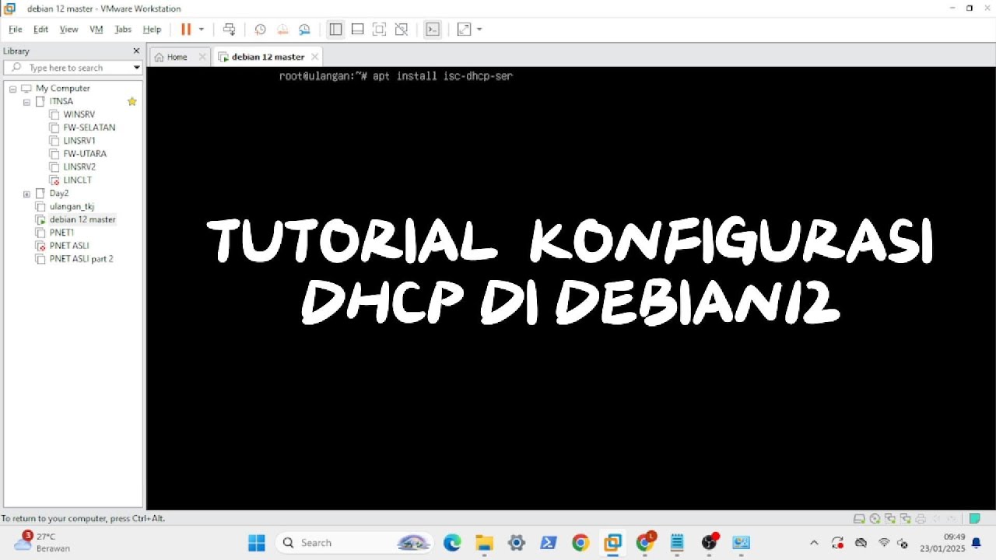Open the library search filter dropdown
Screen dimensions: 996x560
[136, 68]
